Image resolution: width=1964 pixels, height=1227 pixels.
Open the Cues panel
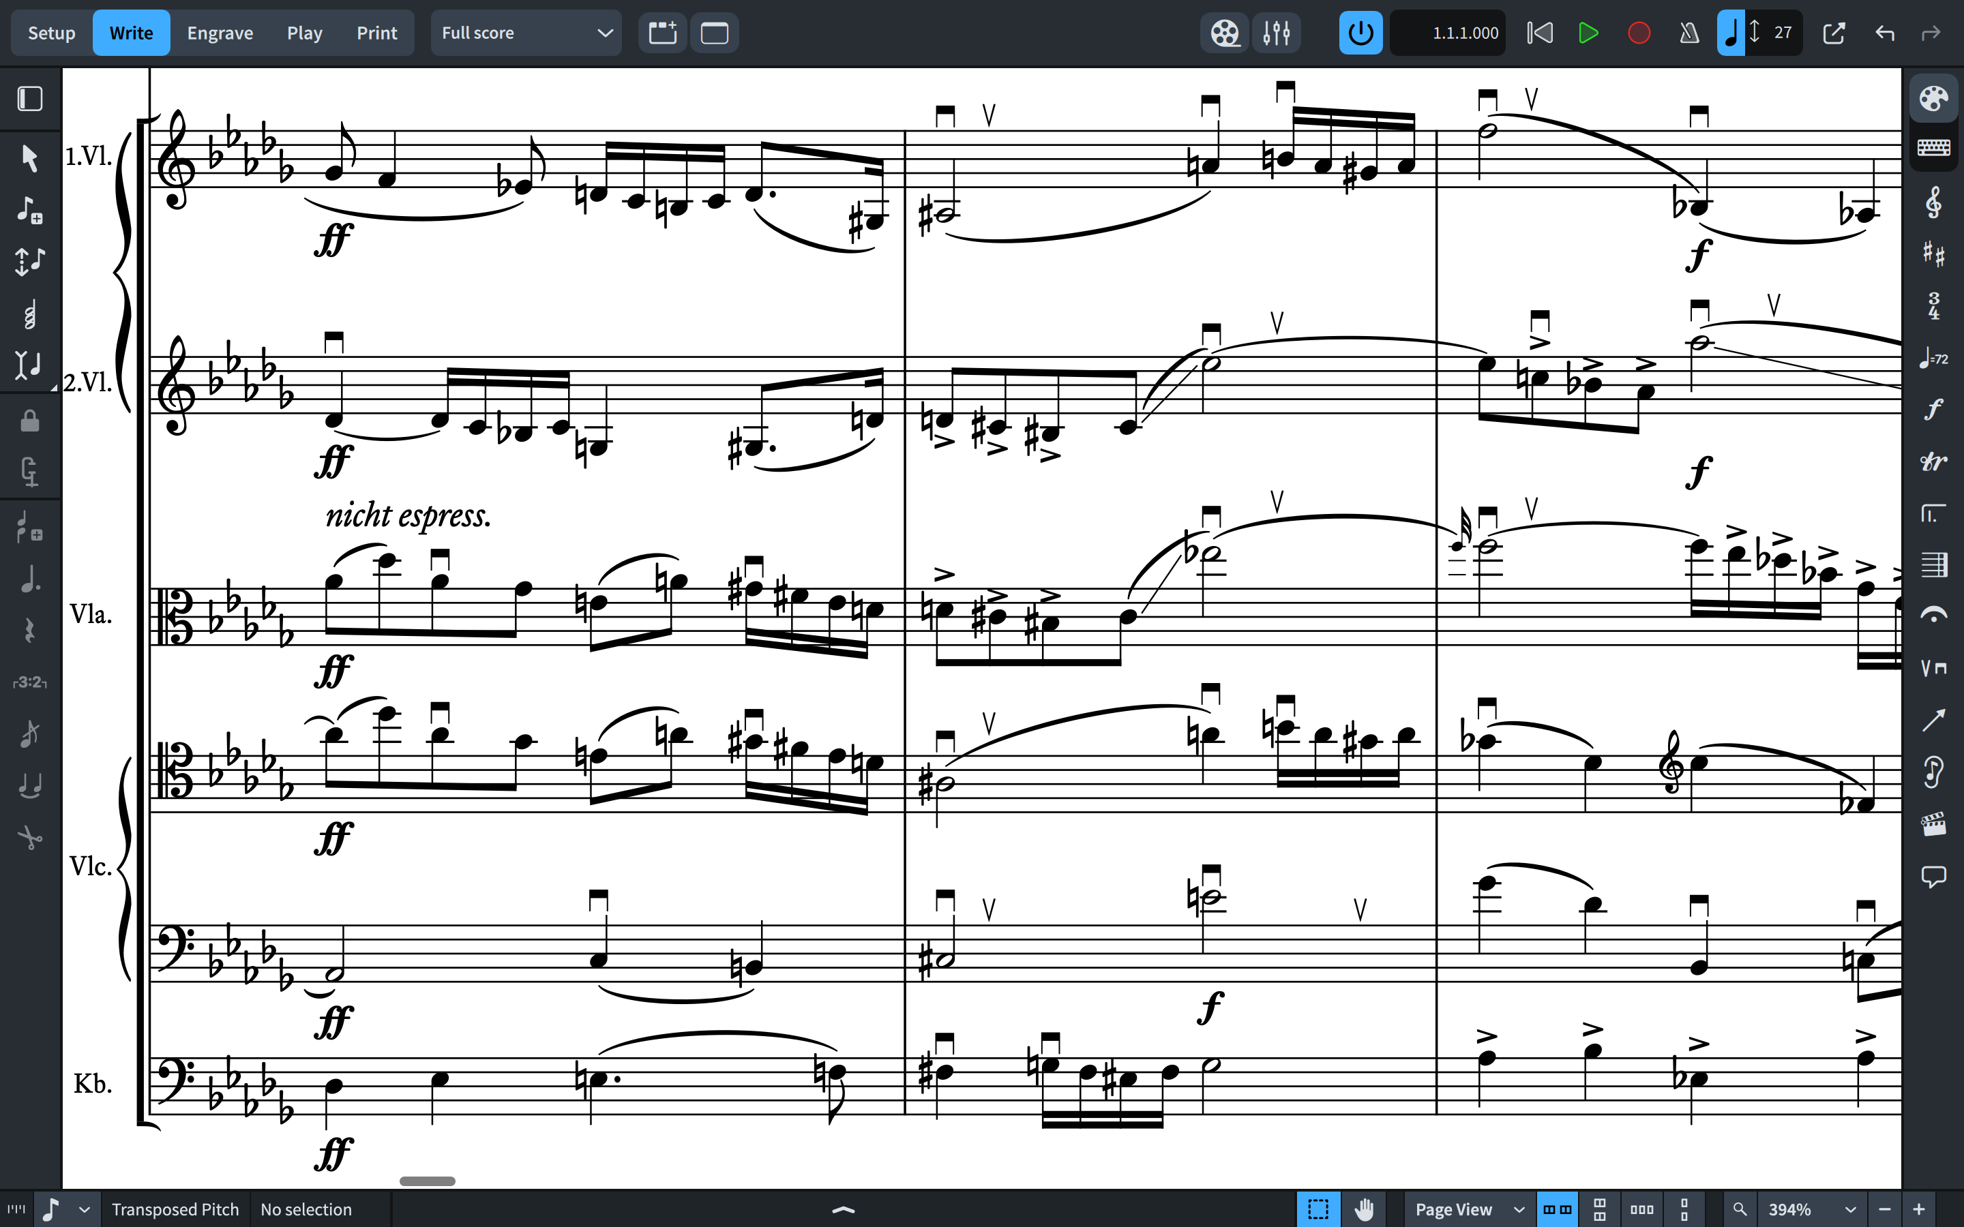[1934, 772]
